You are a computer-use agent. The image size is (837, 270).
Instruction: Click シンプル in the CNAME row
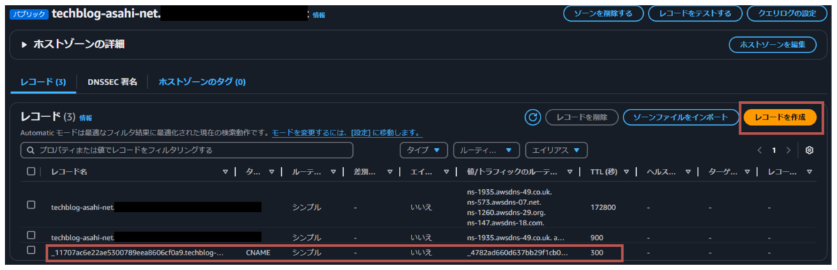[x=306, y=252]
